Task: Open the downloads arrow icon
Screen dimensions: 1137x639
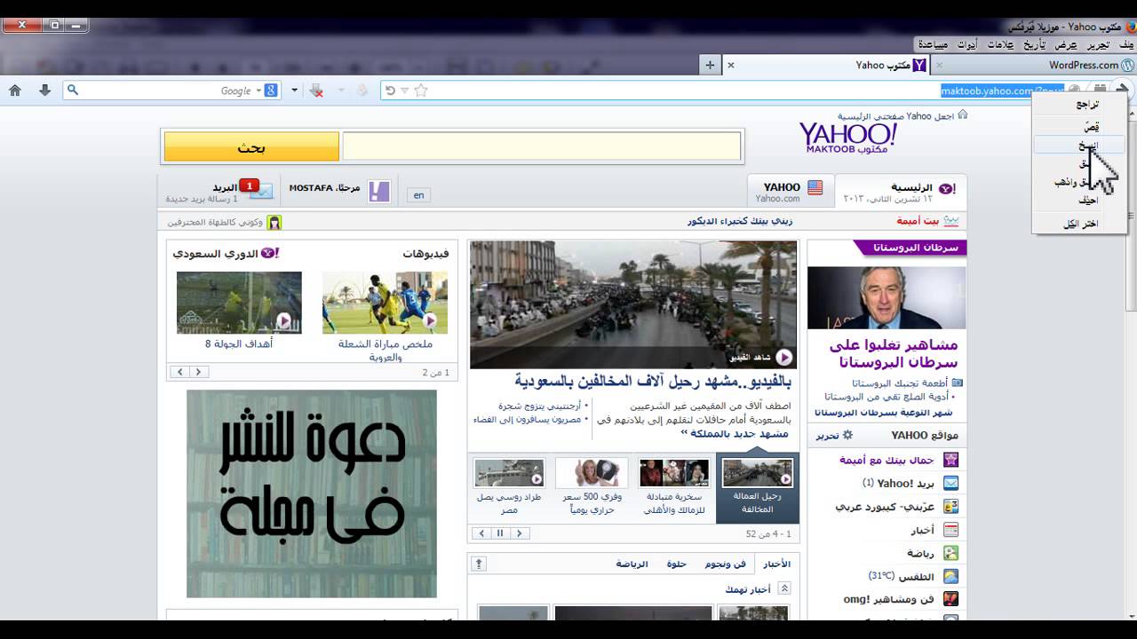Action: point(44,91)
